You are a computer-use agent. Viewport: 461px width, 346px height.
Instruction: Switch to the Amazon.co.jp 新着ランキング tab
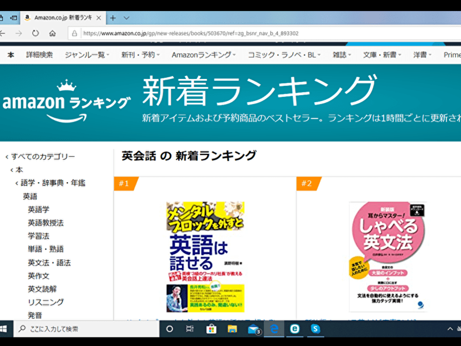tap(63, 18)
